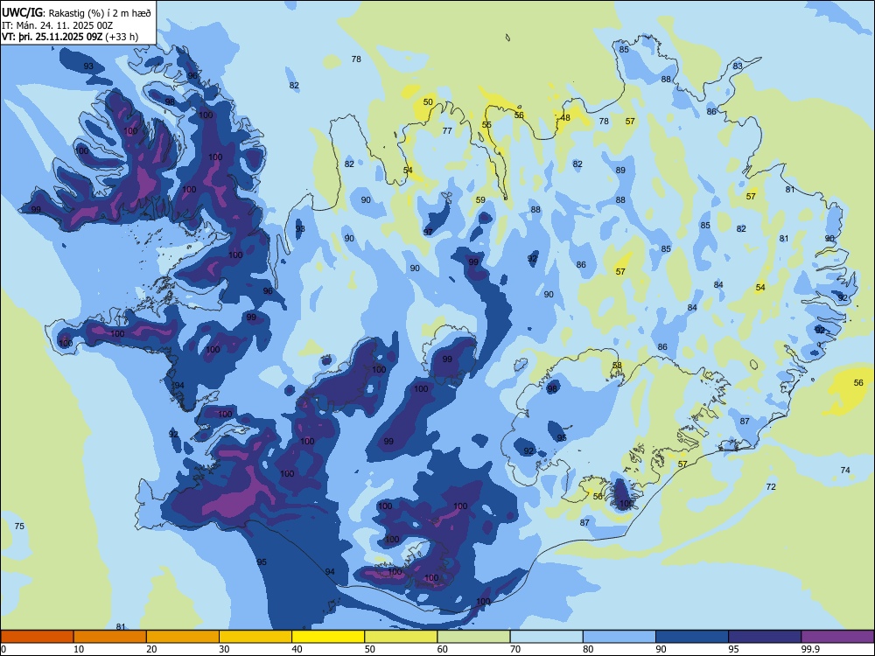
Task: Click the 'VT: þri. 25.11.2025 09Z (+33 h)' line
Action: tap(70, 38)
